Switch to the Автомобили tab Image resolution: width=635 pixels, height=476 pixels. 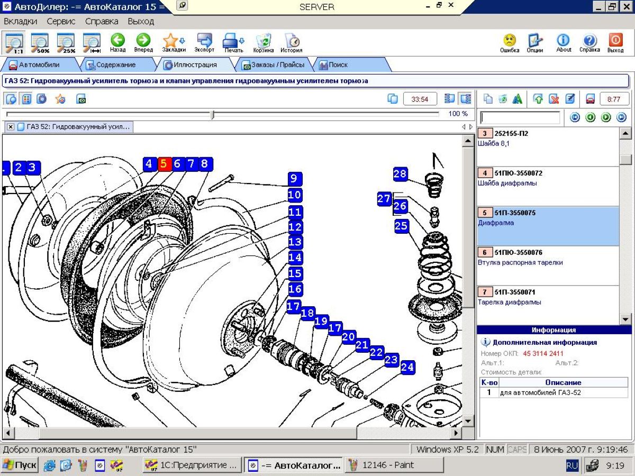tap(38, 65)
